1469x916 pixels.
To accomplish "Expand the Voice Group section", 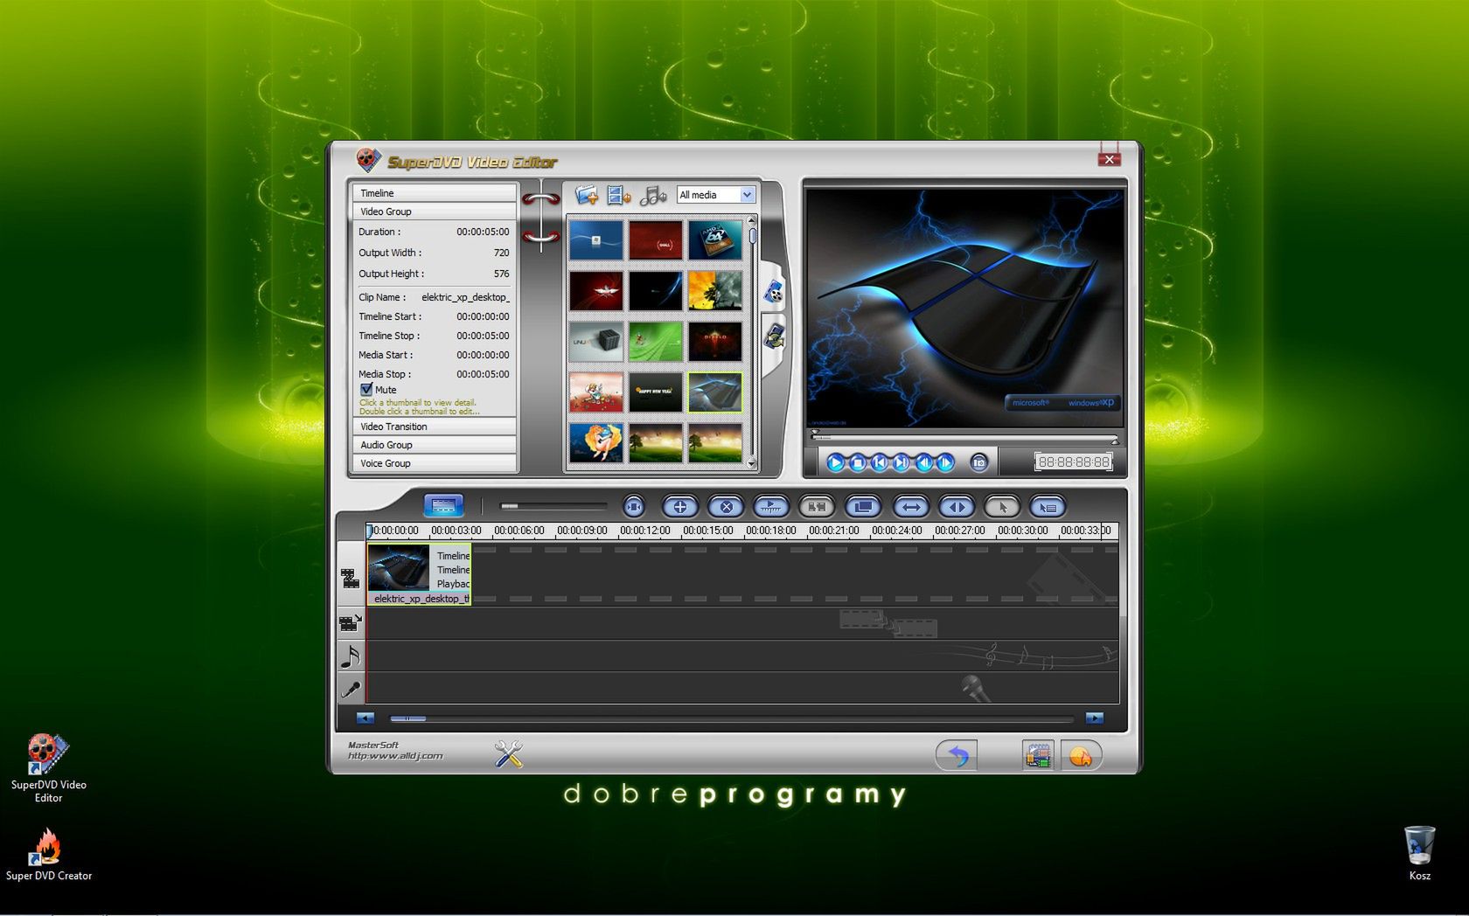I will click(435, 463).
